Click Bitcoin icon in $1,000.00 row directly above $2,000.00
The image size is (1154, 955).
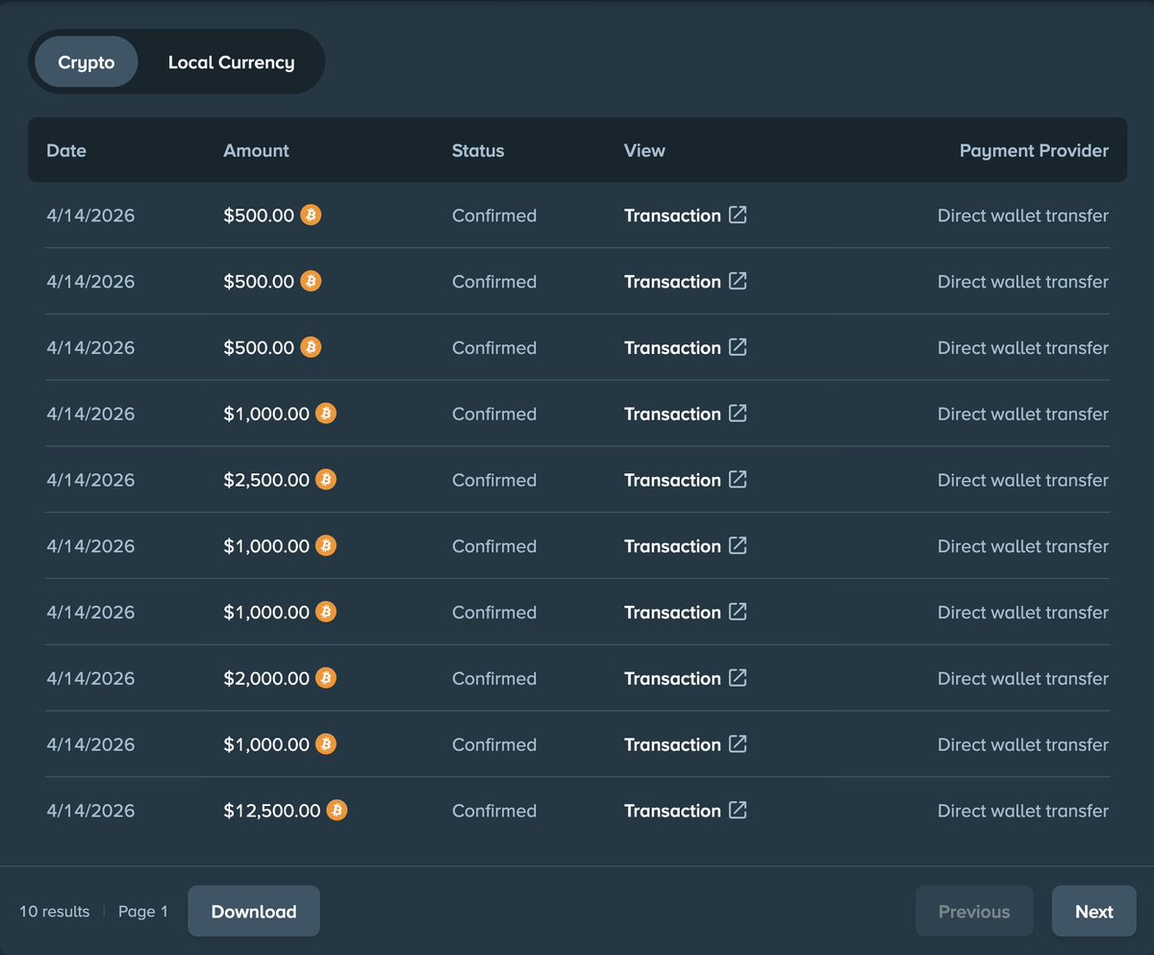[x=326, y=612]
